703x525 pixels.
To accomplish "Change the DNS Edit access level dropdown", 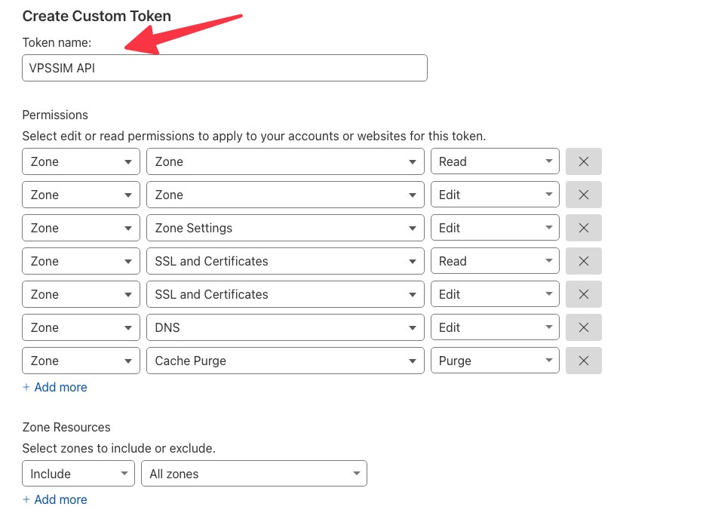I will point(495,327).
